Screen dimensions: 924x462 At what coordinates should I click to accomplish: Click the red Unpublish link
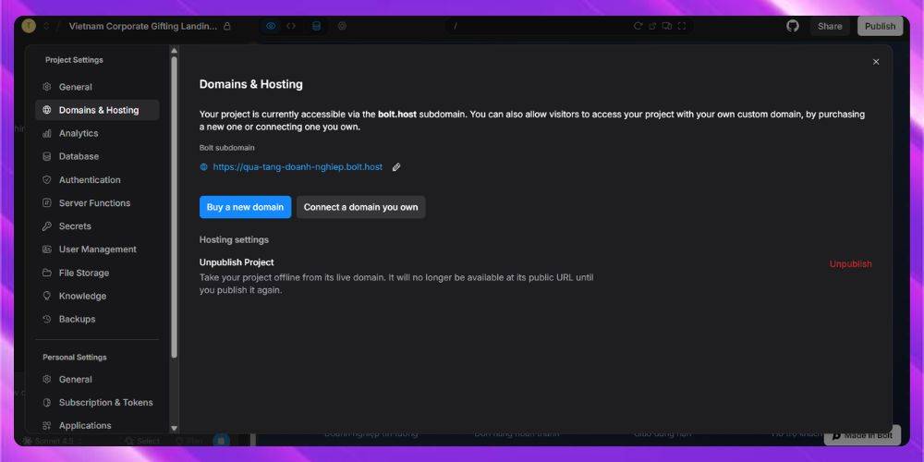[850, 264]
